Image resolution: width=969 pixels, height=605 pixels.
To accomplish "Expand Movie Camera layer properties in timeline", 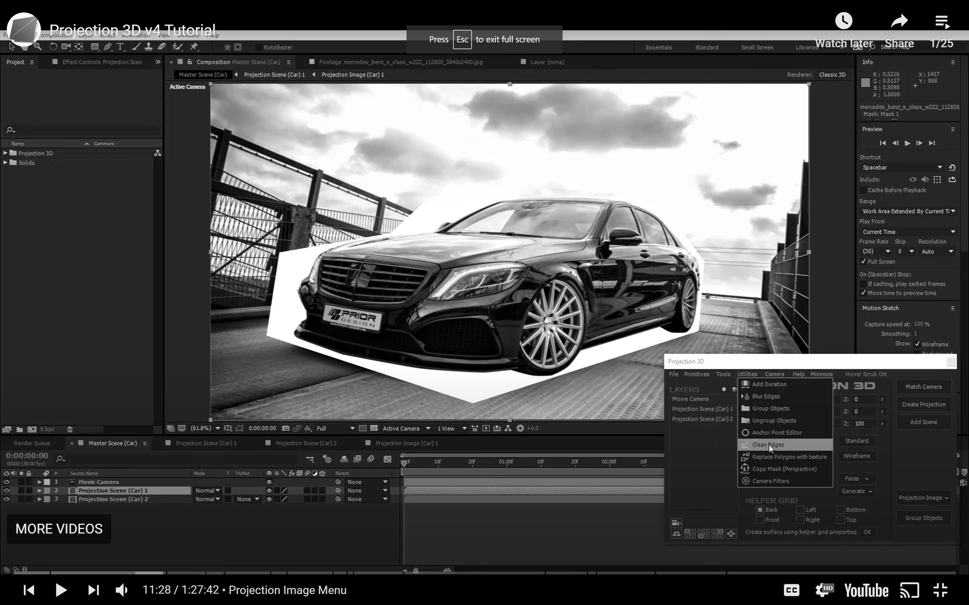I will 39,482.
